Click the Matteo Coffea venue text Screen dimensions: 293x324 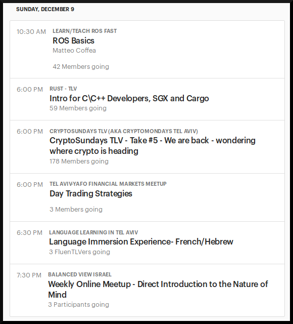74,51
